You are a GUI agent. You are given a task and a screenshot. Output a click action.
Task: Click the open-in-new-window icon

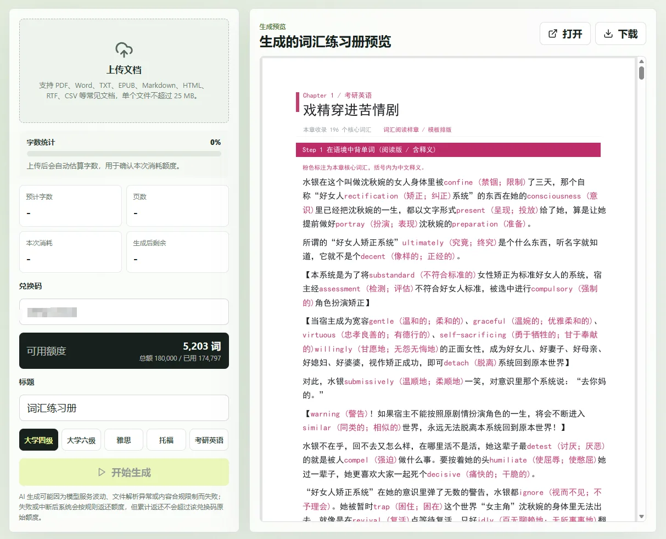(x=553, y=33)
